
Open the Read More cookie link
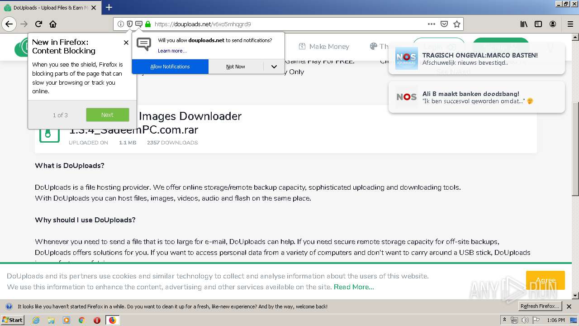pyautogui.click(x=354, y=287)
